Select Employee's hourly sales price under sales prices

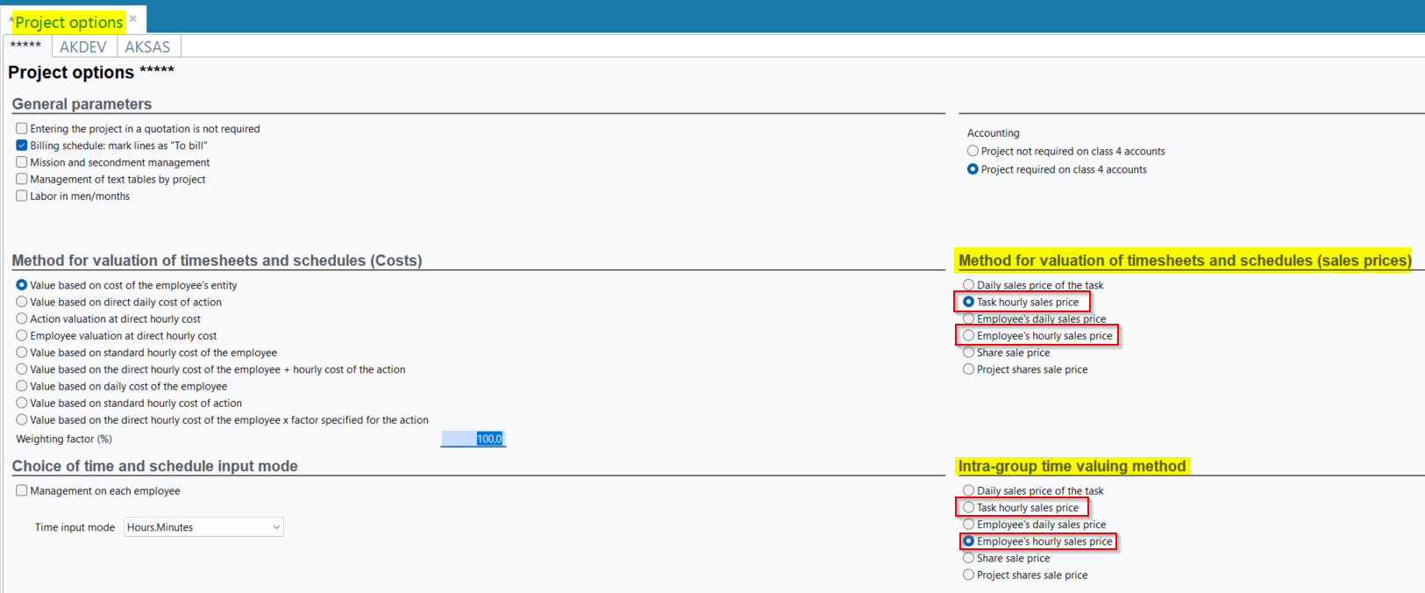tap(969, 336)
